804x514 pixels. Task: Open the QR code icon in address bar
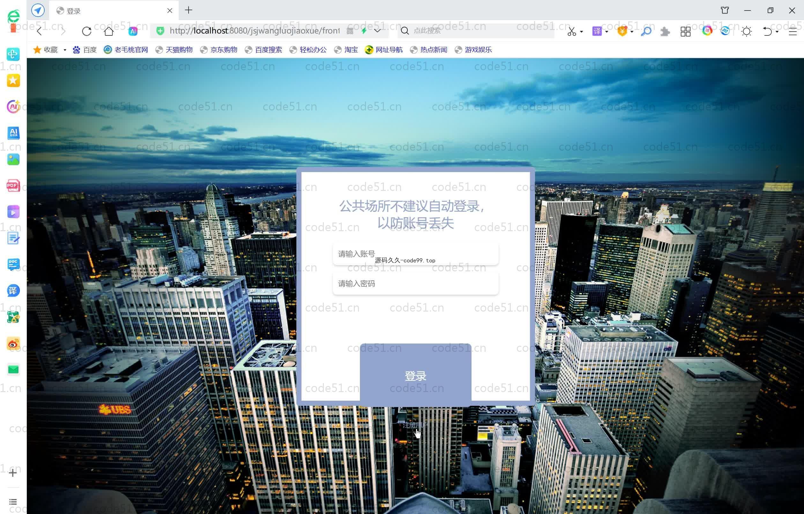[x=350, y=31]
